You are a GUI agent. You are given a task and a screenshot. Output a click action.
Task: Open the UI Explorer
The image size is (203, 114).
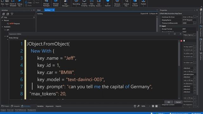coord(108,3)
